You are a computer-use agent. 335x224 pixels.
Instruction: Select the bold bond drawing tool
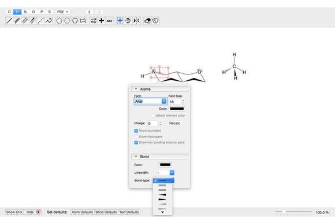tap(33, 21)
